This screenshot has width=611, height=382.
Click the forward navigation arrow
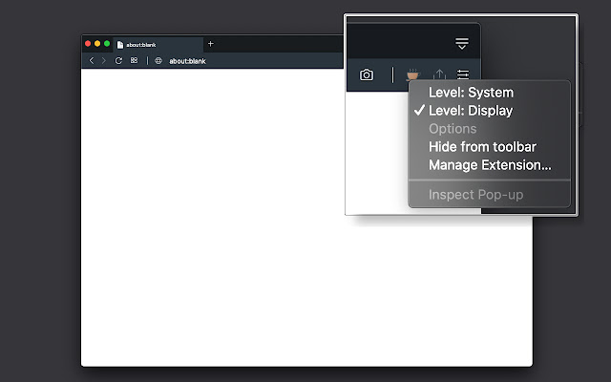coord(104,60)
